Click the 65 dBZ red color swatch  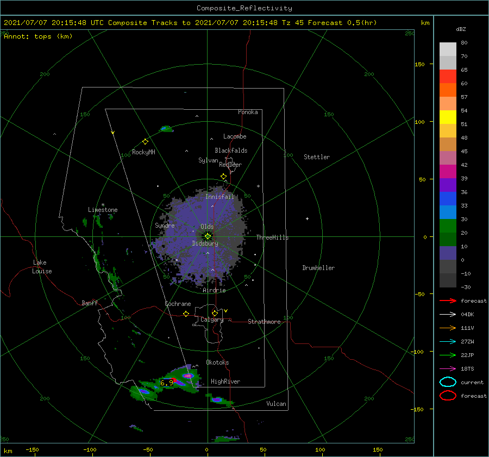point(448,77)
